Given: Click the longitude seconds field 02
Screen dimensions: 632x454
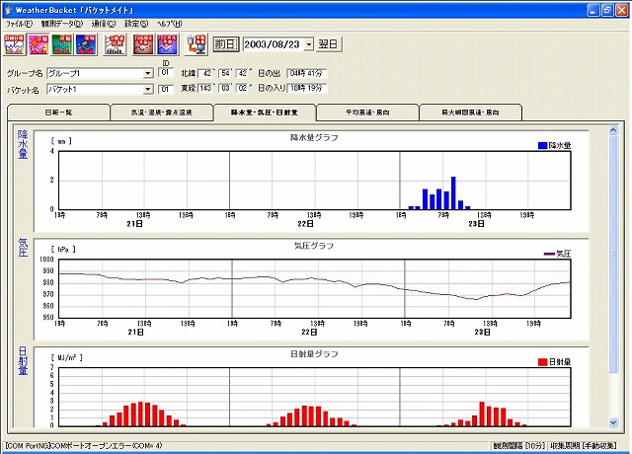Looking at the screenshot, I should pos(243,88).
